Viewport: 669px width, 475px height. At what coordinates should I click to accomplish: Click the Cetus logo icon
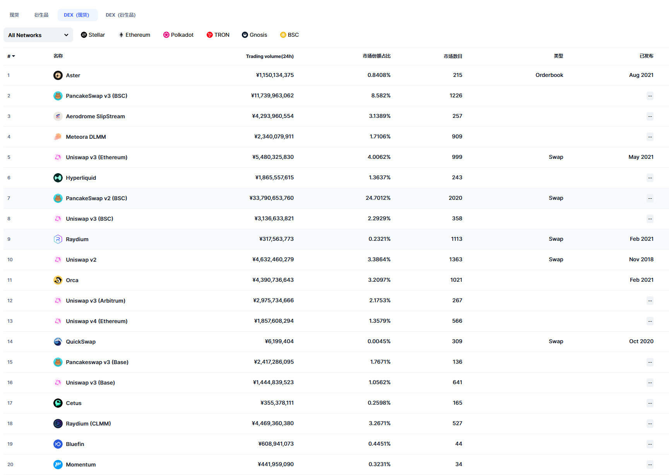(x=58, y=403)
